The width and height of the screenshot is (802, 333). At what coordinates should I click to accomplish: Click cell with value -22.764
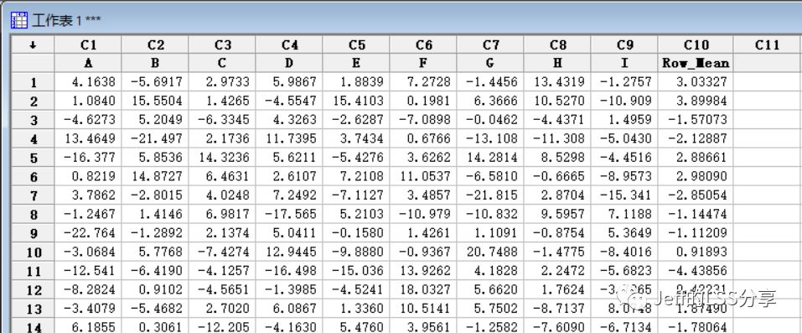(x=88, y=233)
